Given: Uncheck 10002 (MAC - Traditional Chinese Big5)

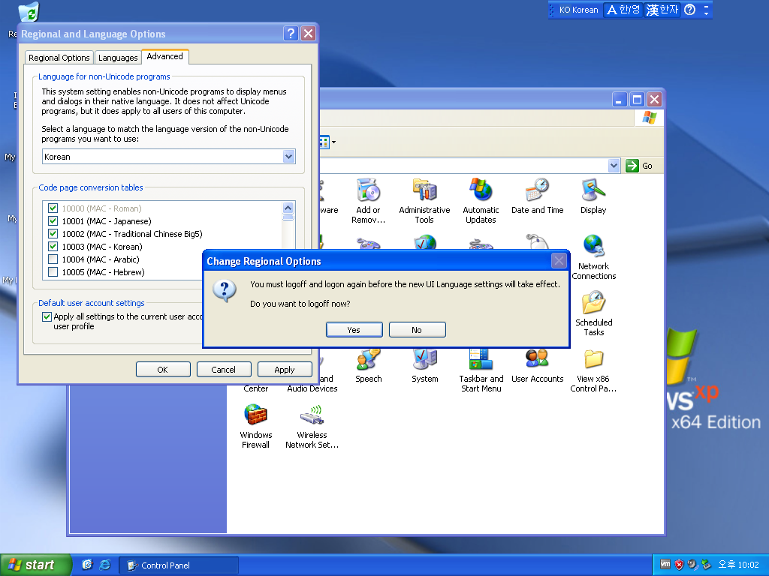Looking at the screenshot, I should coord(53,234).
